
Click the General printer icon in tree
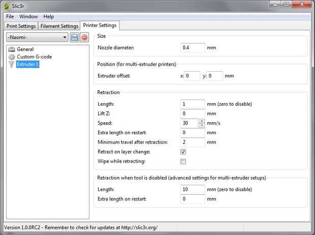[x=12, y=49]
